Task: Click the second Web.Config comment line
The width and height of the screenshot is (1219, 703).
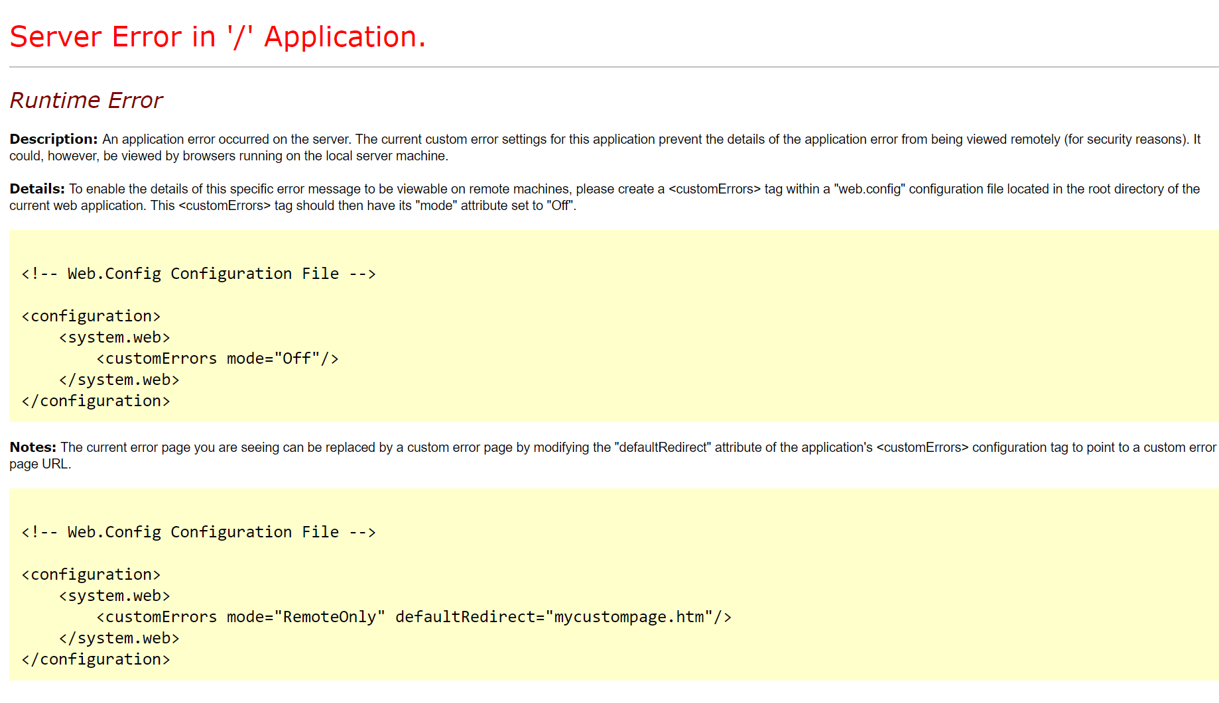Action: [198, 531]
